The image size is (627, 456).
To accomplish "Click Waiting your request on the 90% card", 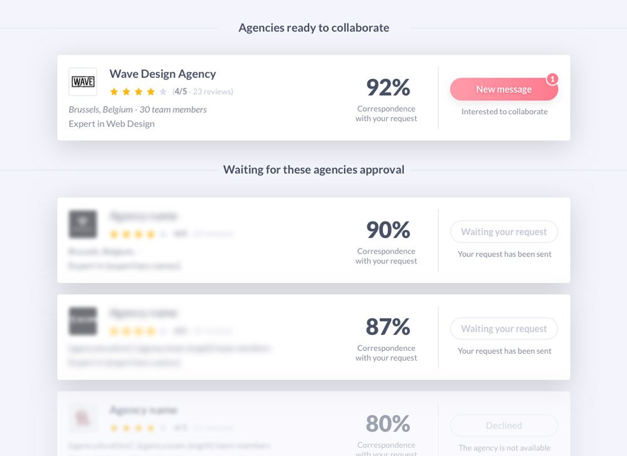I will click(504, 231).
